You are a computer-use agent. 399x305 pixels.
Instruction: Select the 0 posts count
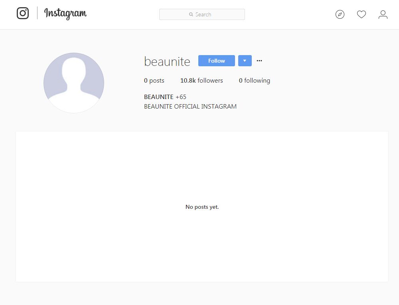(154, 81)
